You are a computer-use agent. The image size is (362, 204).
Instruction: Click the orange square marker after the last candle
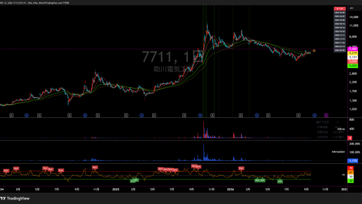click(314, 50)
